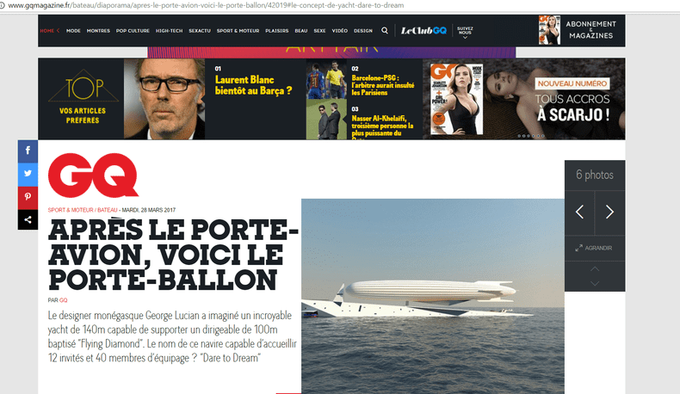Image resolution: width=680 pixels, height=394 pixels.
Task: Click the Bateau category link
Action: click(x=108, y=210)
